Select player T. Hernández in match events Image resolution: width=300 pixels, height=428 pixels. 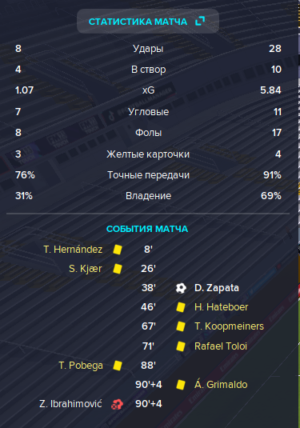coord(73,250)
